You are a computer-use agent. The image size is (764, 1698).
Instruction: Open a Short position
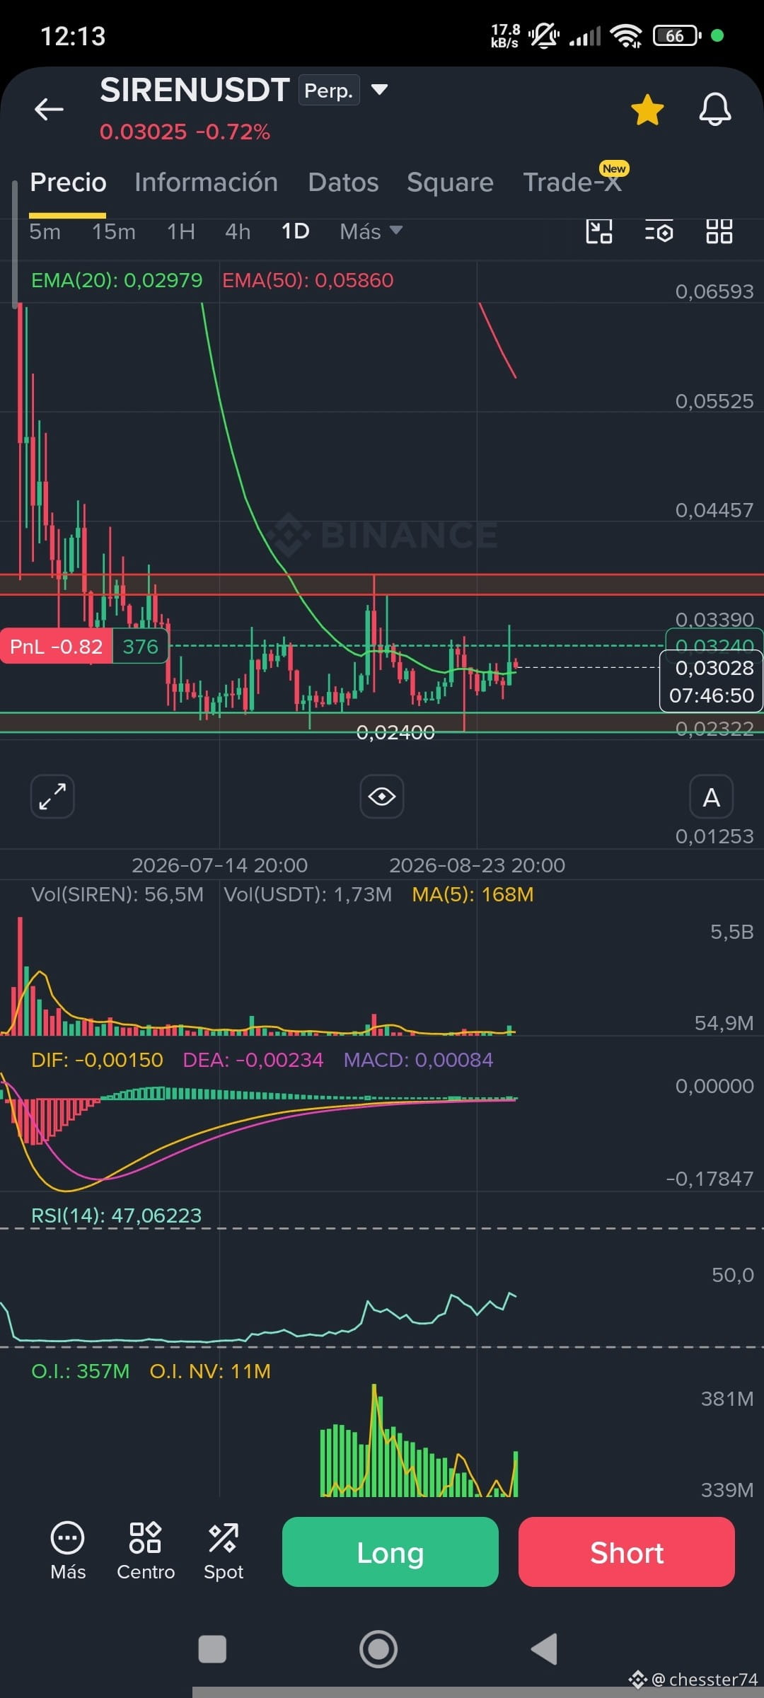[x=627, y=1552]
